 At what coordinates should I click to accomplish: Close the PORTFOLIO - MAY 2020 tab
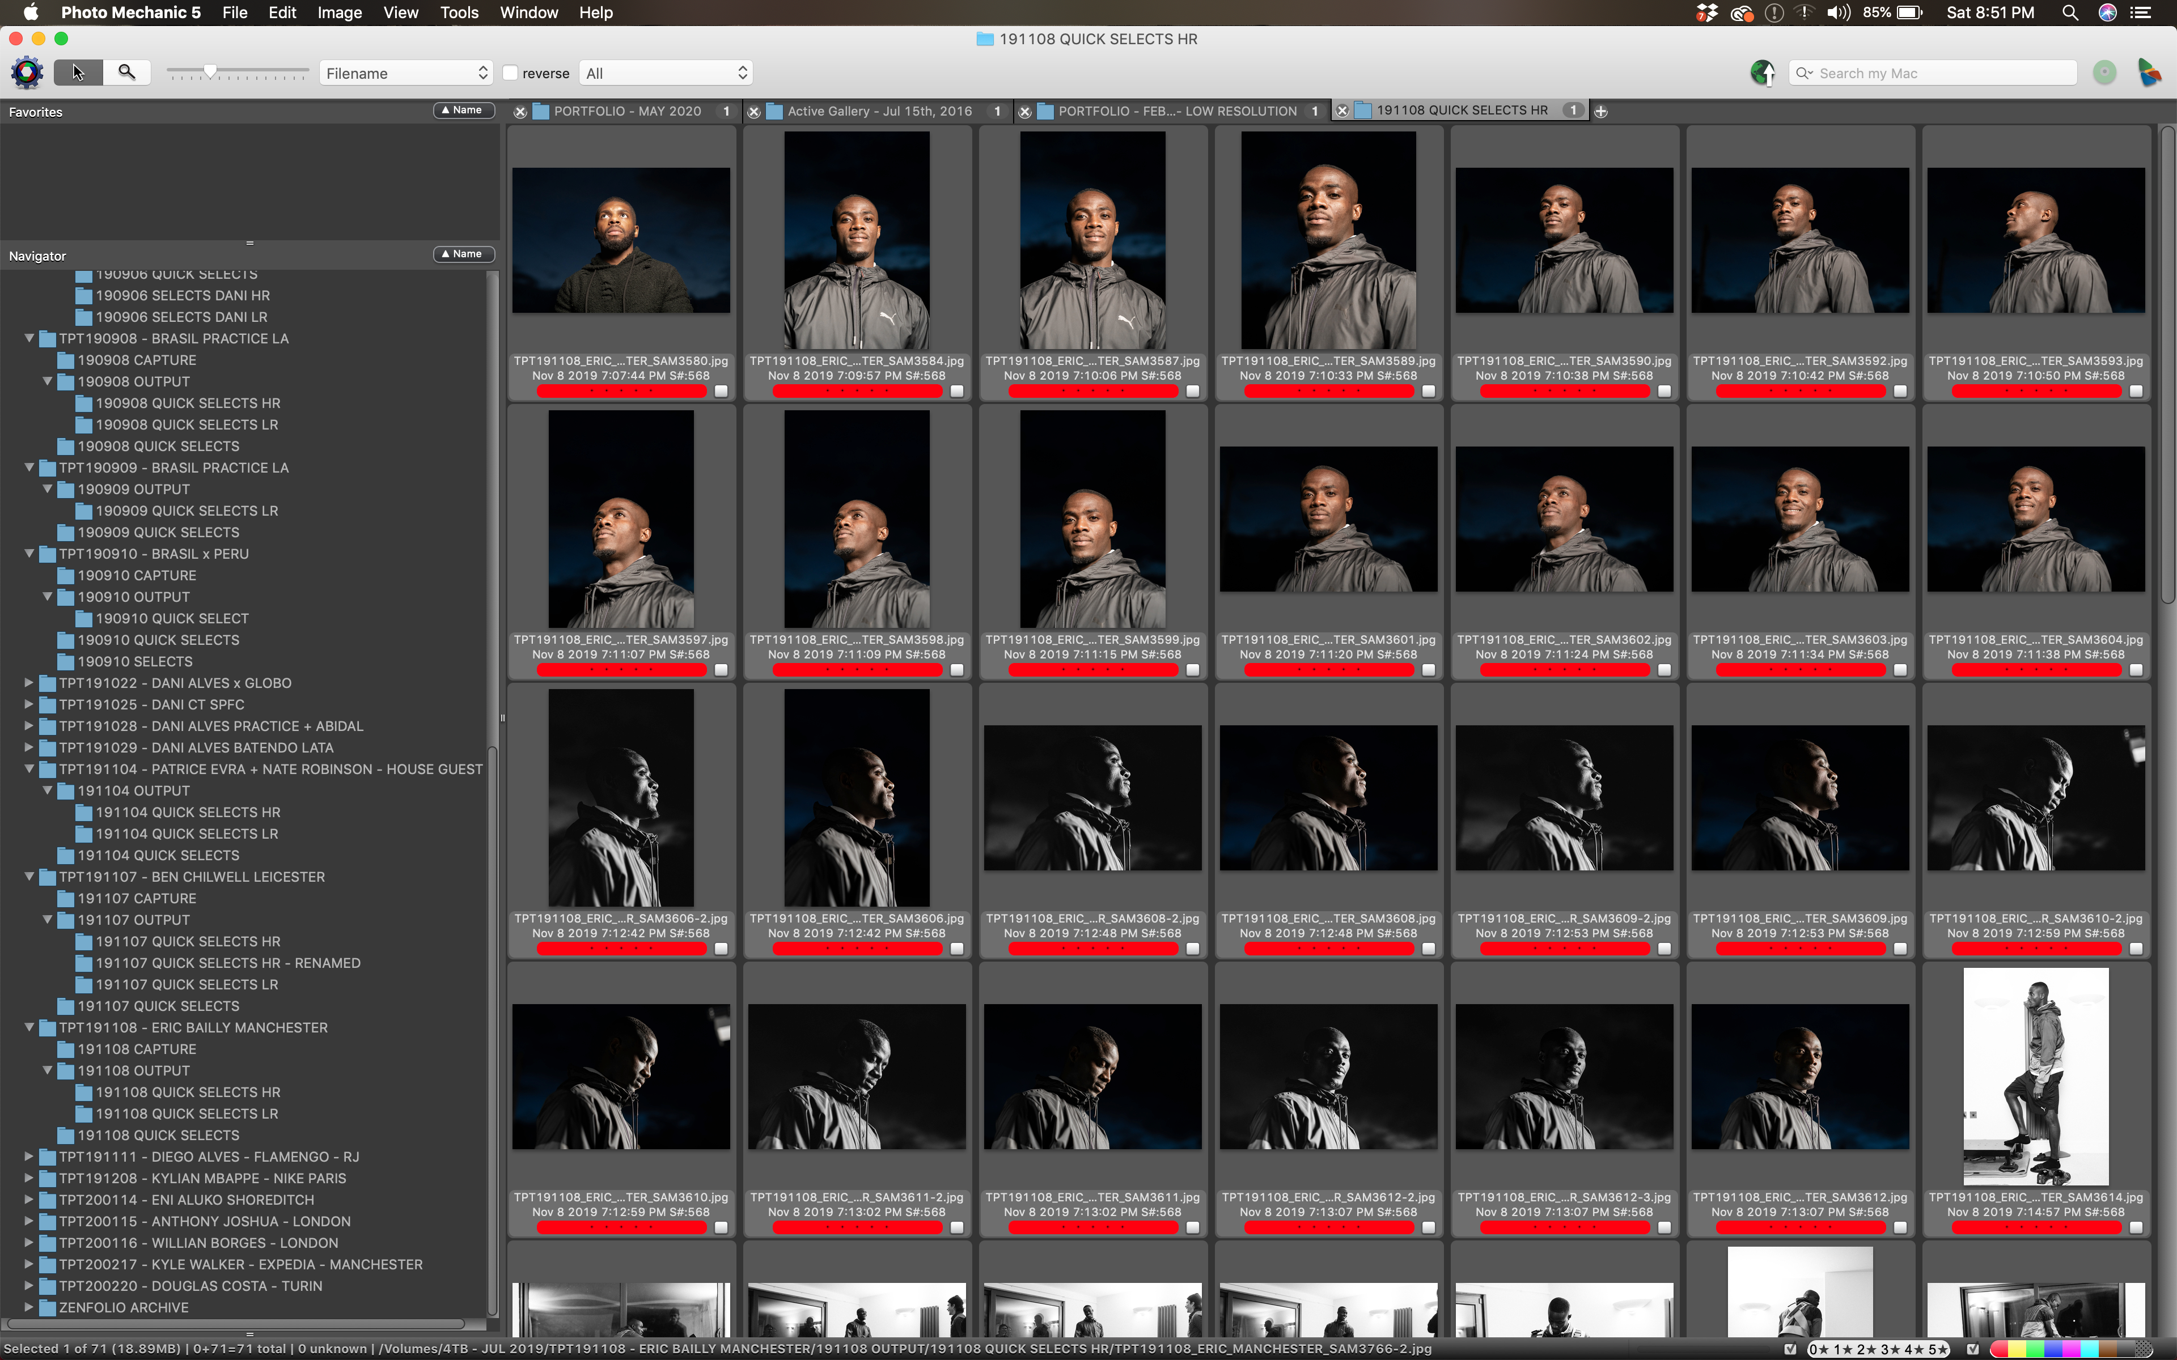click(520, 112)
